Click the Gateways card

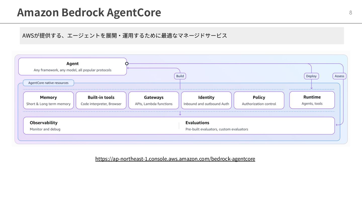pyautogui.click(x=154, y=100)
